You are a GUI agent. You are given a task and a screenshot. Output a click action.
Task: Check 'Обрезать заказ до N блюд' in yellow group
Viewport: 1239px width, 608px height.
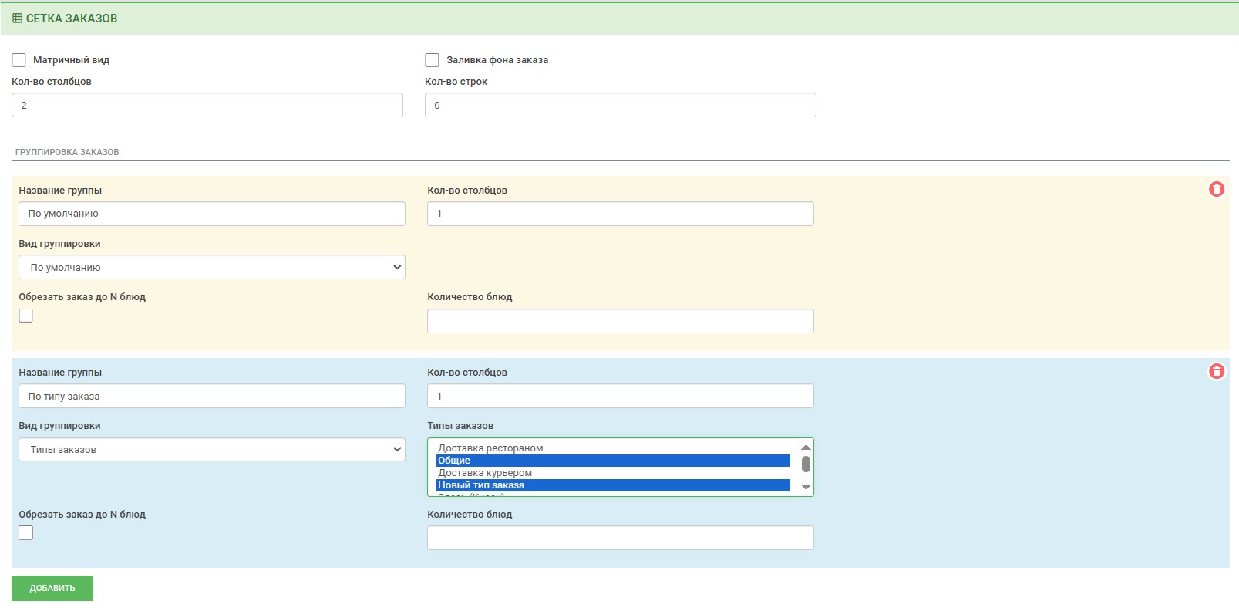tap(26, 316)
